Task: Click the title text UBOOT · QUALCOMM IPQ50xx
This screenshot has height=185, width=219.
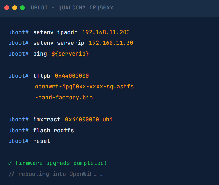Action: click(x=72, y=8)
